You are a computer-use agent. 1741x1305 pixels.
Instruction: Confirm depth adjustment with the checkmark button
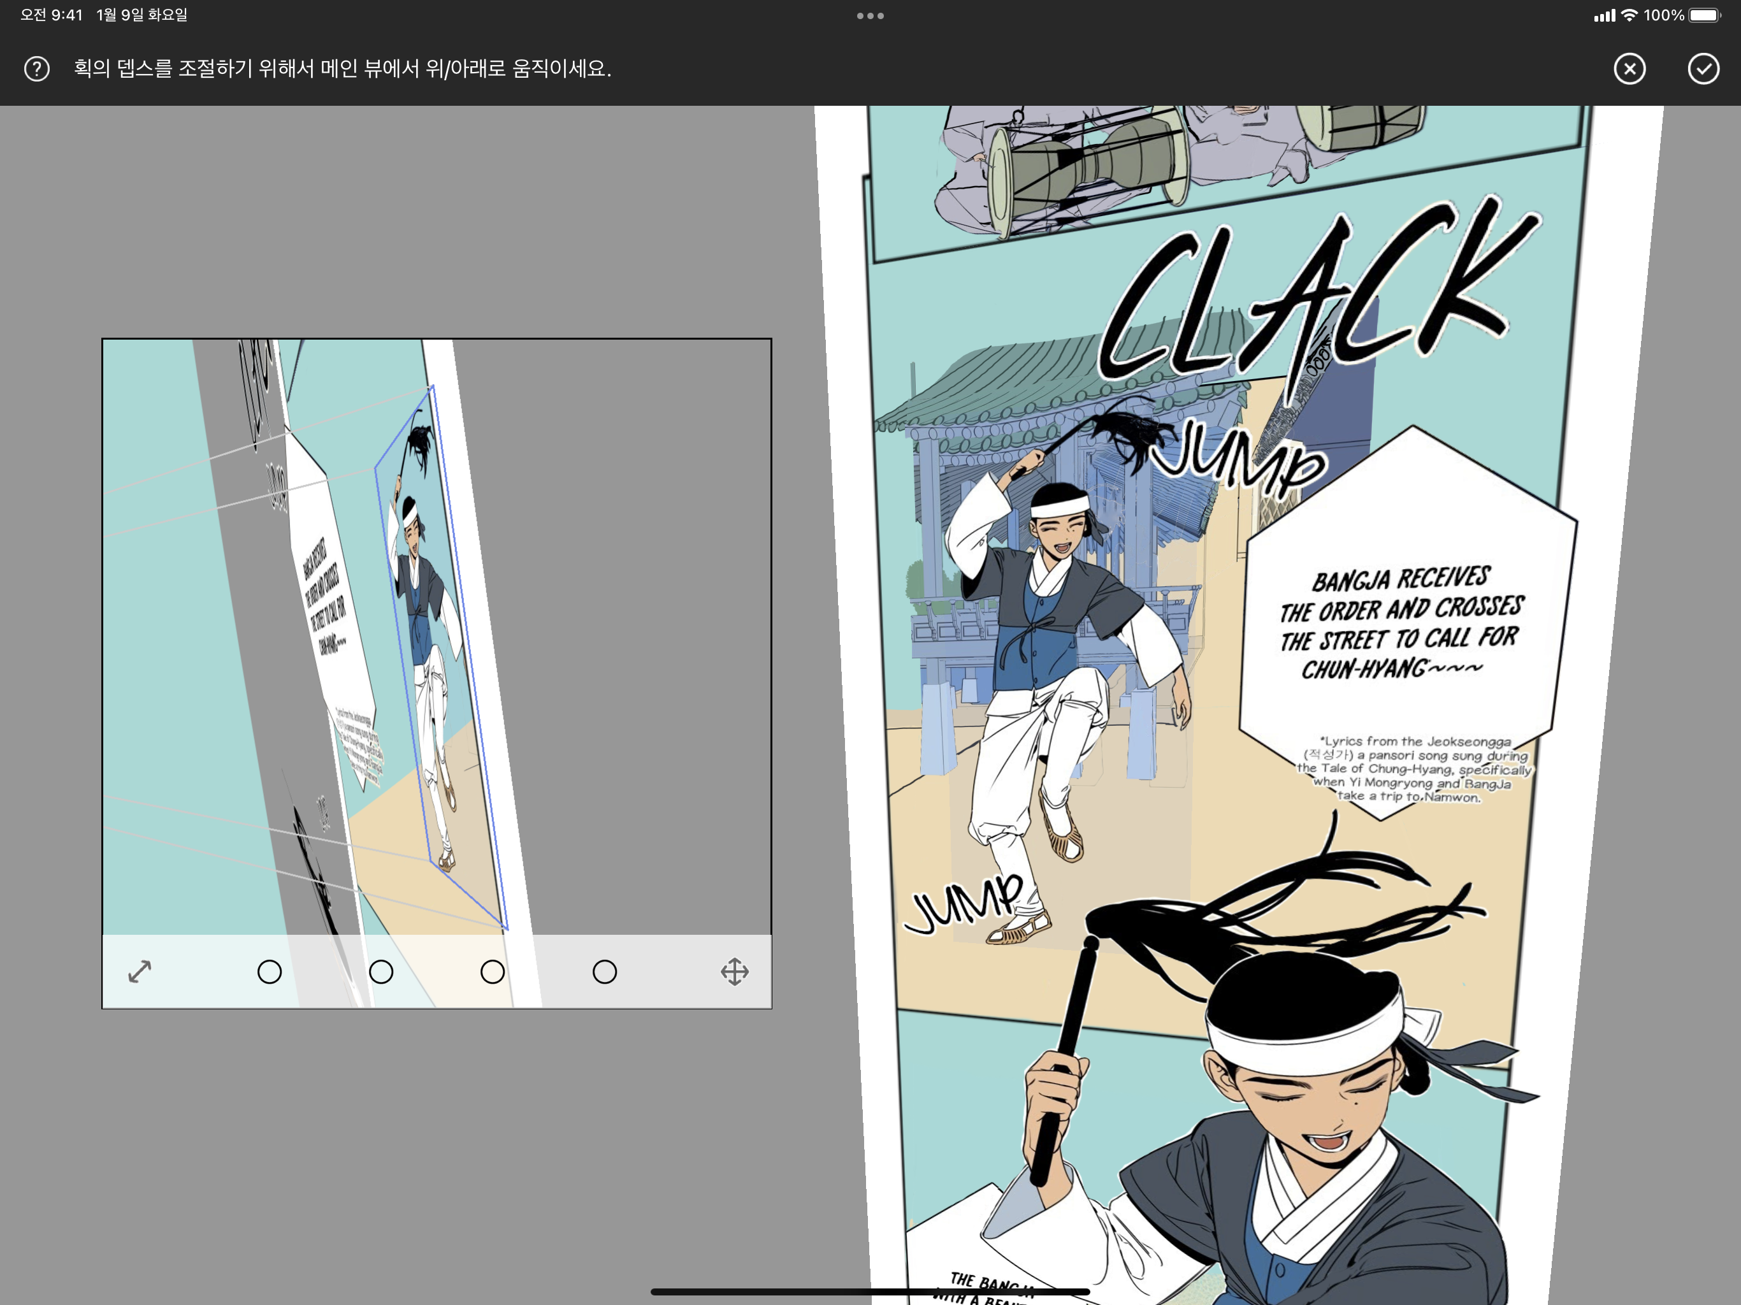[x=1702, y=68]
